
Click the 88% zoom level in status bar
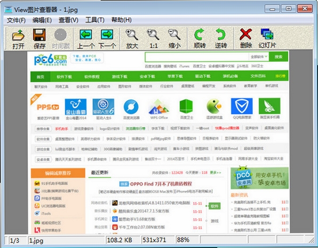pyautogui.click(x=183, y=240)
